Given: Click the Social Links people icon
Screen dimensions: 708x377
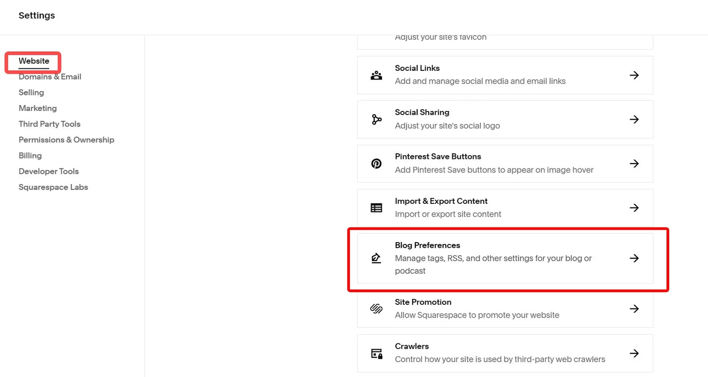Looking at the screenshot, I should coord(376,75).
